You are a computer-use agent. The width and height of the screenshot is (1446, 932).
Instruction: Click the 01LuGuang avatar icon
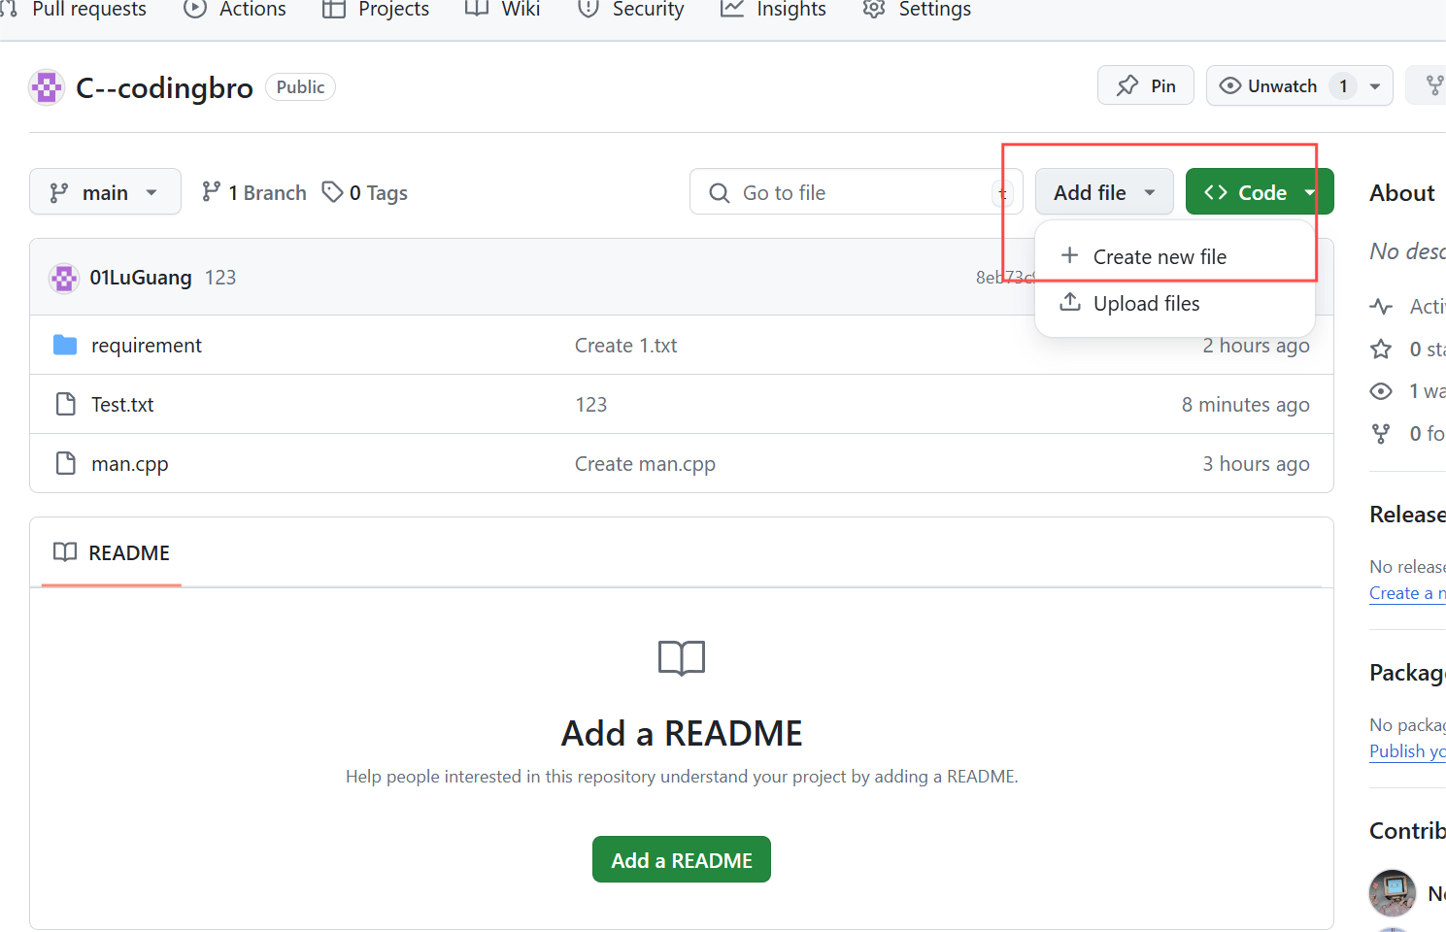[x=64, y=278]
